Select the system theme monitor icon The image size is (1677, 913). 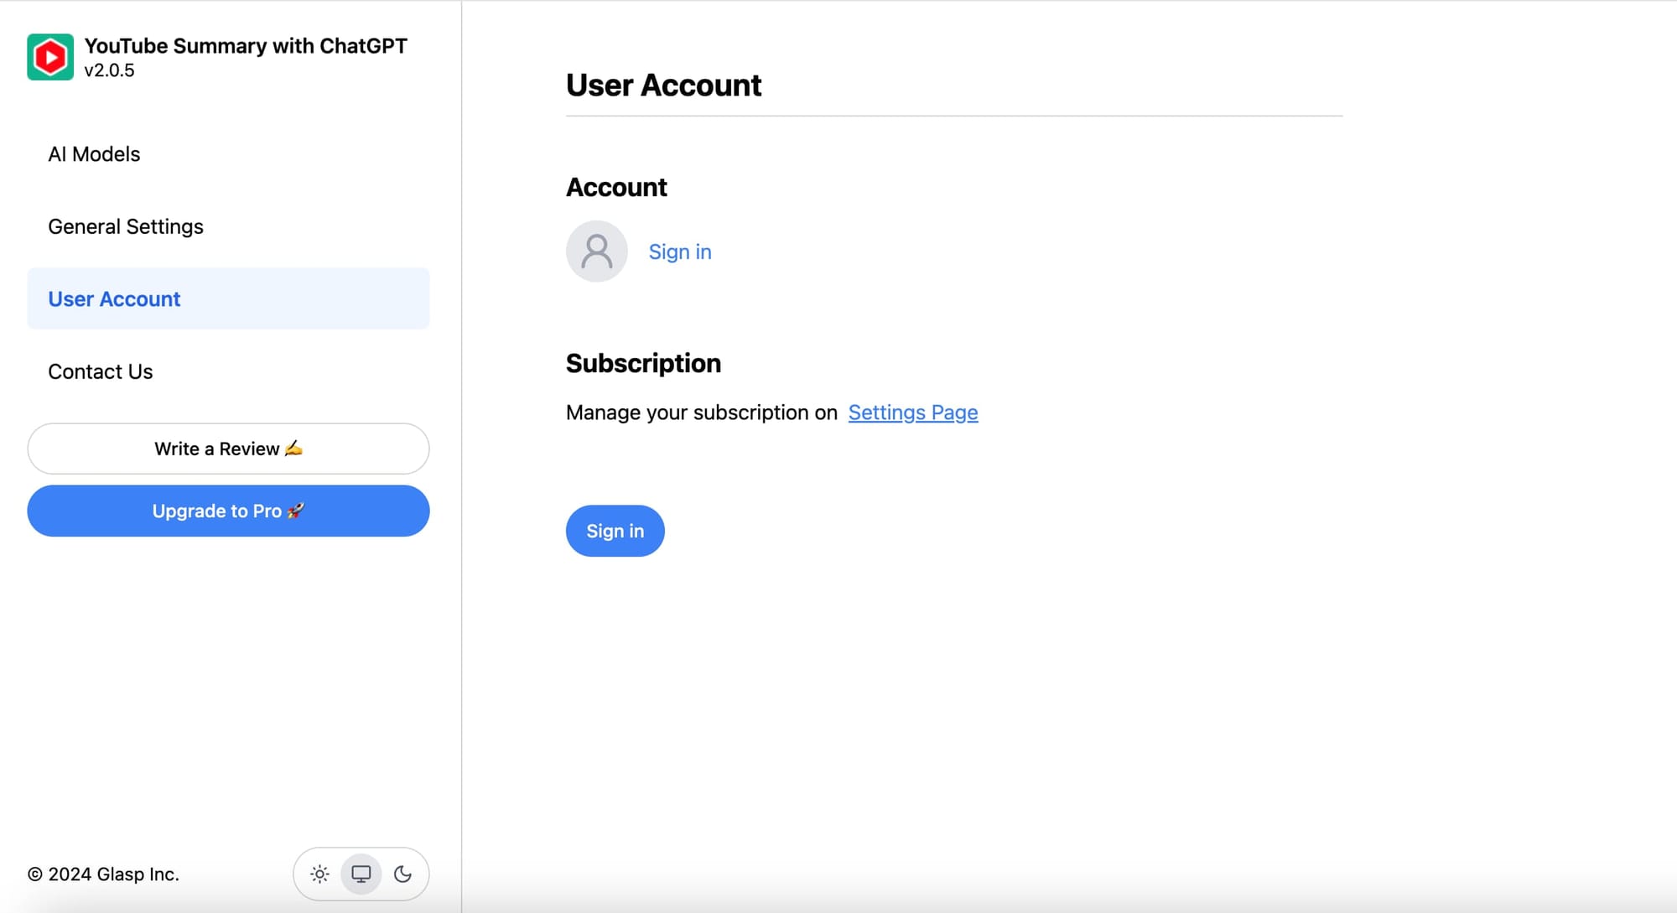pyautogui.click(x=361, y=874)
